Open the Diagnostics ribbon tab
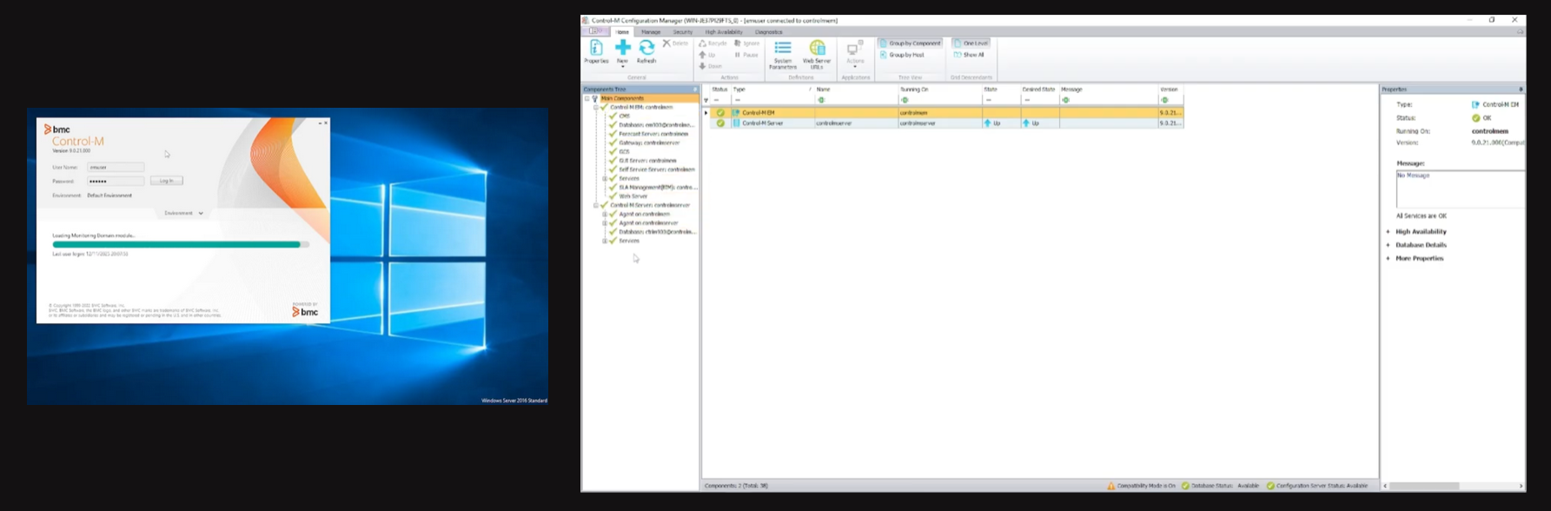Image resolution: width=1551 pixels, height=511 pixels. pyautogui.click(x=768, y=32)
